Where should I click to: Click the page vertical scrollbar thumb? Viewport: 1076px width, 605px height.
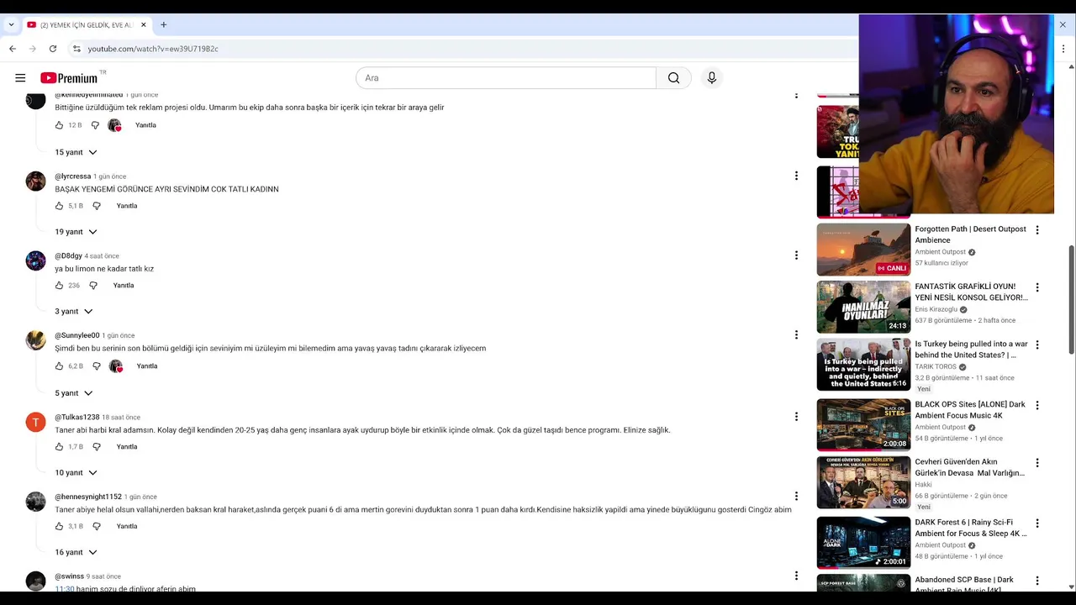[1071, 300]
